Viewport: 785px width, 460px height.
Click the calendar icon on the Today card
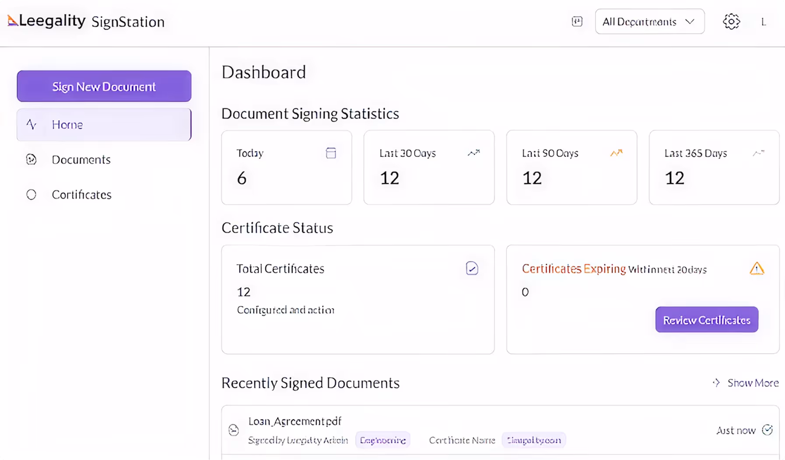click(x=331, y=153)
